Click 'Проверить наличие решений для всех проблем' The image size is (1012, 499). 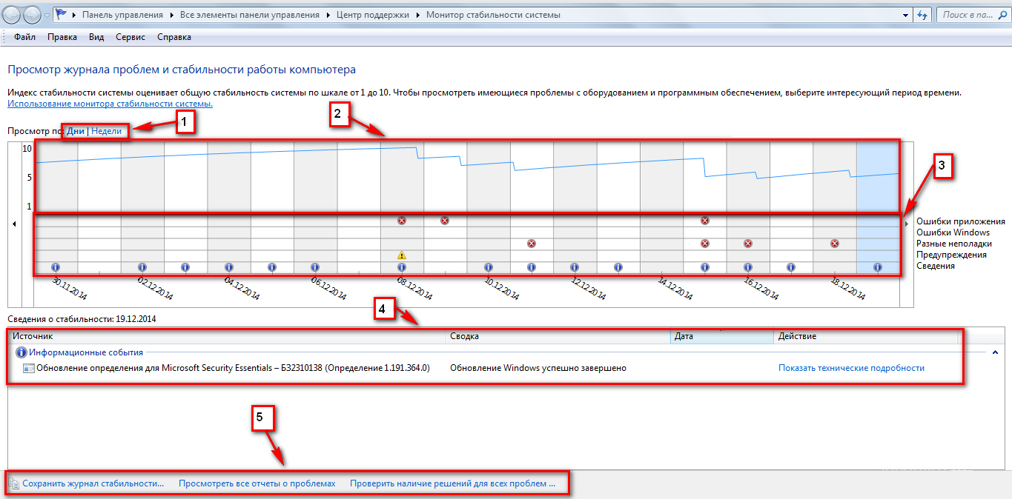pyautogui.click(x=452, y=483)
